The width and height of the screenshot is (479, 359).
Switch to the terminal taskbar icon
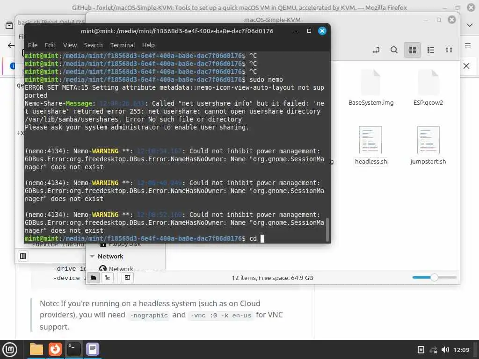74,349
